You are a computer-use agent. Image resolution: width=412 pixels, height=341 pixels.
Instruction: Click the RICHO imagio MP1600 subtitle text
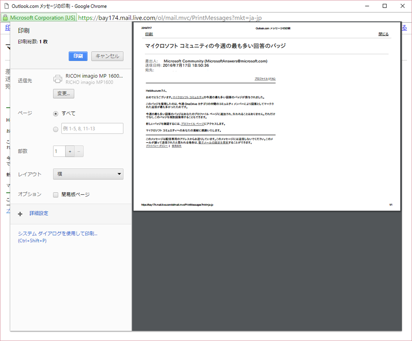pyautogui.click(x=89, y=82)
